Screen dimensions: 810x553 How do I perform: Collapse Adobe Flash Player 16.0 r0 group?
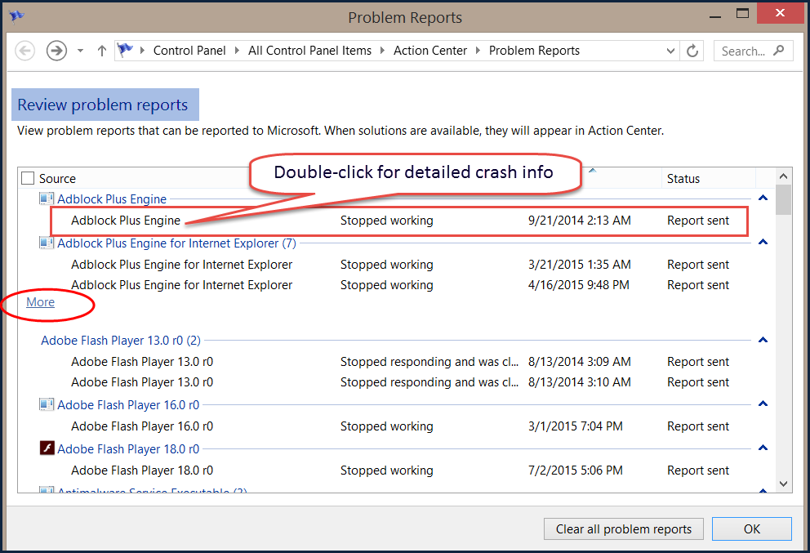click(763, 404)
